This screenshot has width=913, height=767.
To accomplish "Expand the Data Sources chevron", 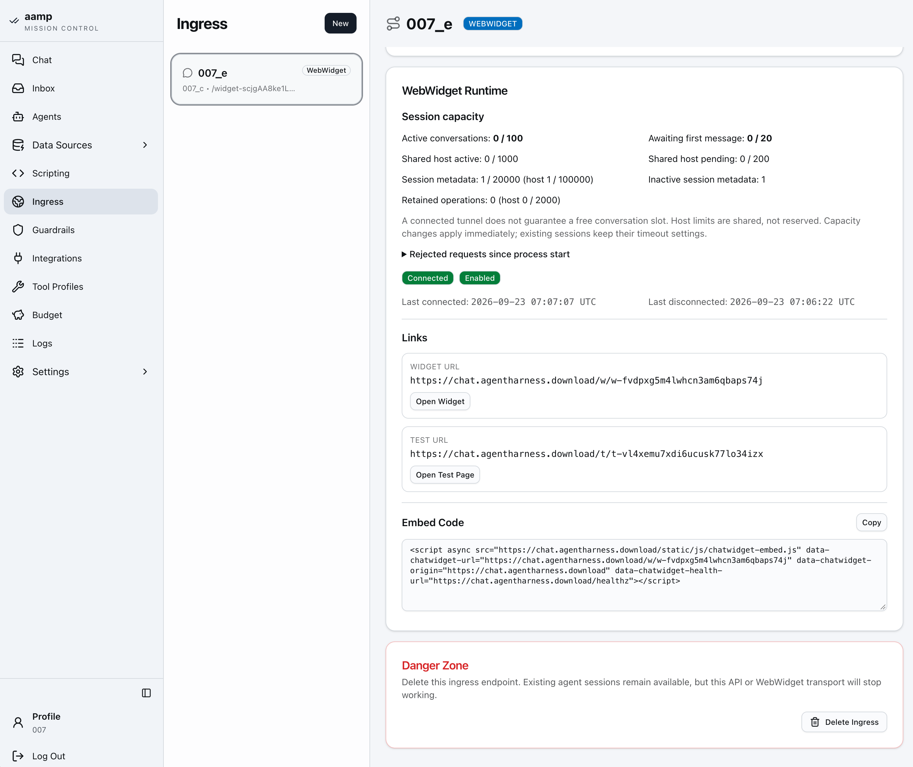I will [145, 145].
